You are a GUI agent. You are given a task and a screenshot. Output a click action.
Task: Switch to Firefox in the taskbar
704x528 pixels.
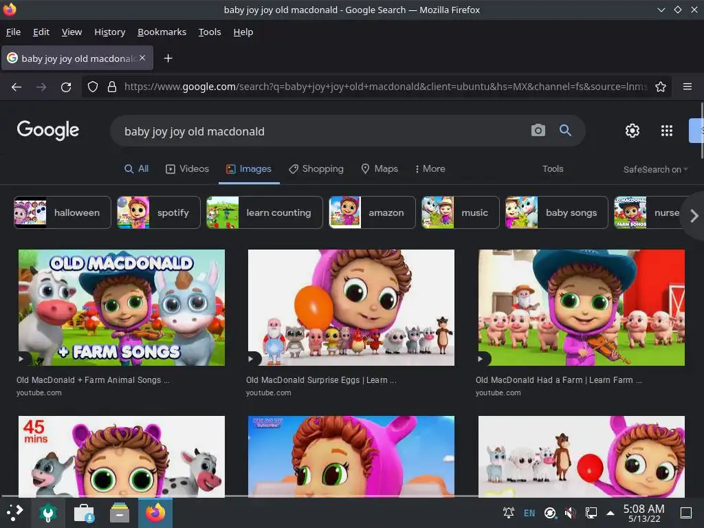tap(155, 512)
